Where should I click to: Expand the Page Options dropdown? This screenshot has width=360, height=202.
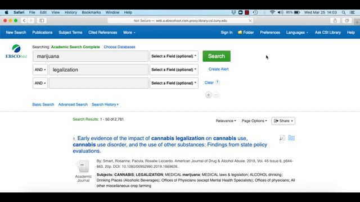pyautogui.click(x=254, y=121)
